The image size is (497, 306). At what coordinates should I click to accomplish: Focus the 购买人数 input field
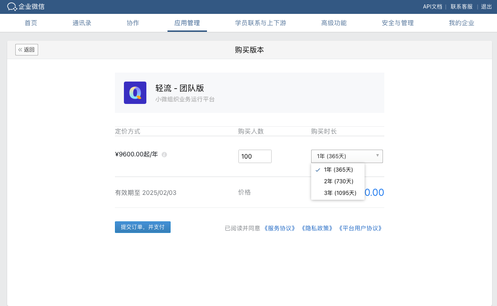255,156
